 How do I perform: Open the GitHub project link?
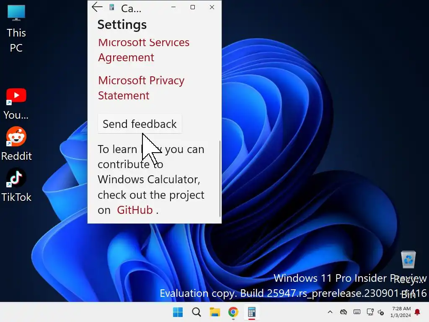[135, 210]
